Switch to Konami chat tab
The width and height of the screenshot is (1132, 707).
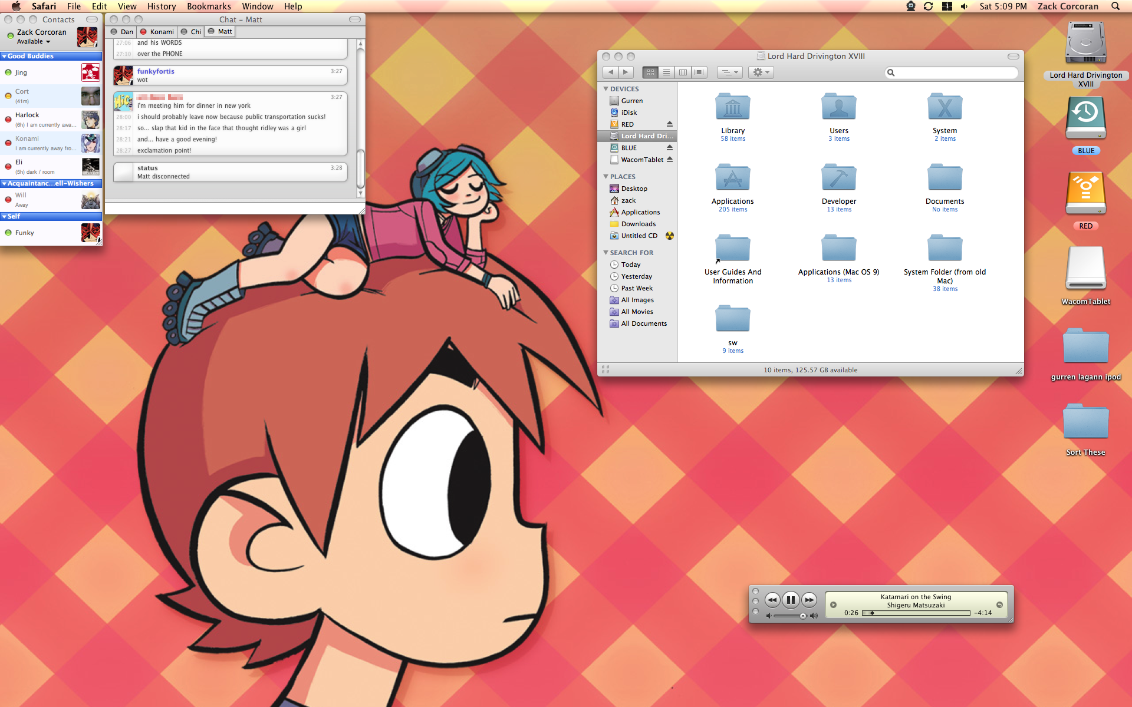(x=157, y=32)
